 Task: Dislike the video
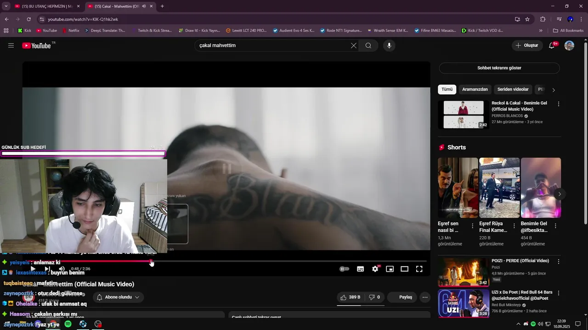click(374, 297)
